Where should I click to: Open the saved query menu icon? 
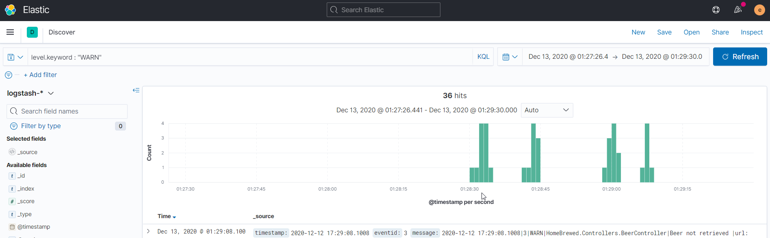coord(15,57)
